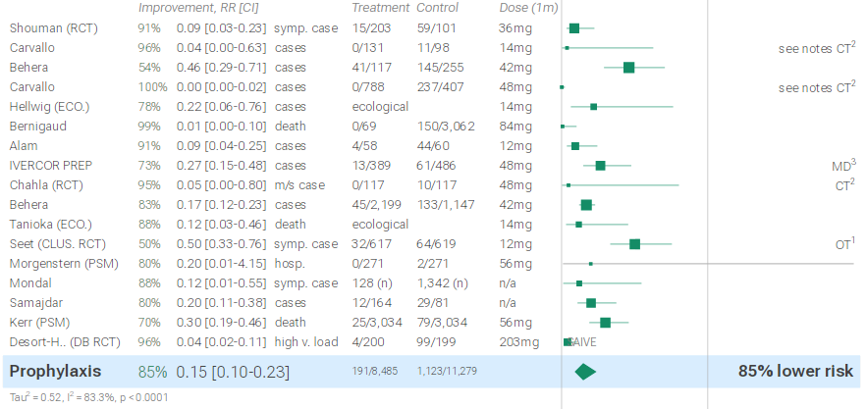Open the Desort-H.. (DB RCT) study

65,342
